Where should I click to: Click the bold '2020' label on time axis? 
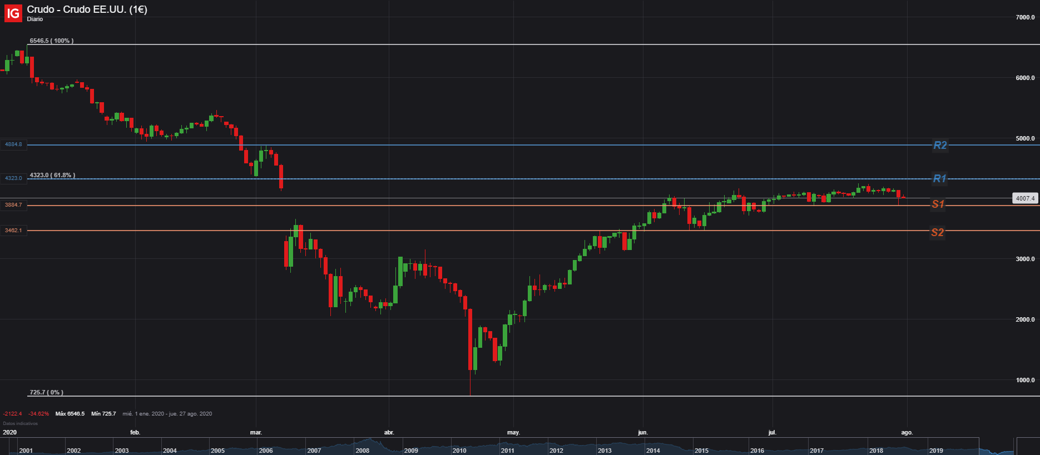tap(9, 432)
